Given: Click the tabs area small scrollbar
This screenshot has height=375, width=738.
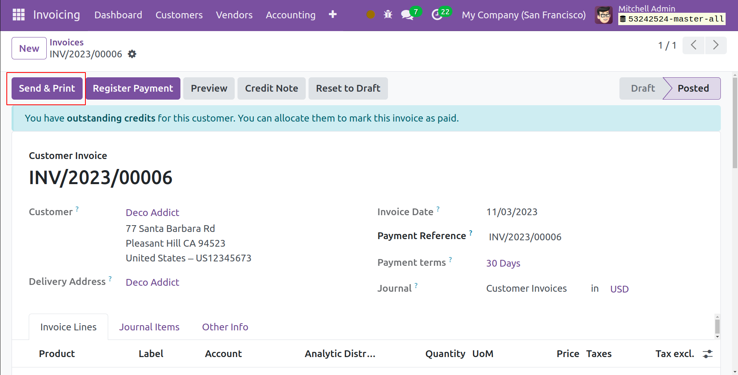Looking at the screenshot, I should (x=717, y=327).
